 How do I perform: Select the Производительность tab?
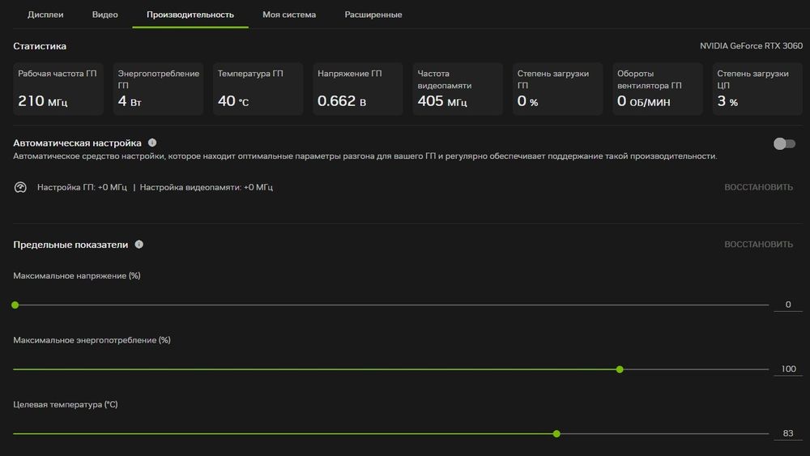190,15
